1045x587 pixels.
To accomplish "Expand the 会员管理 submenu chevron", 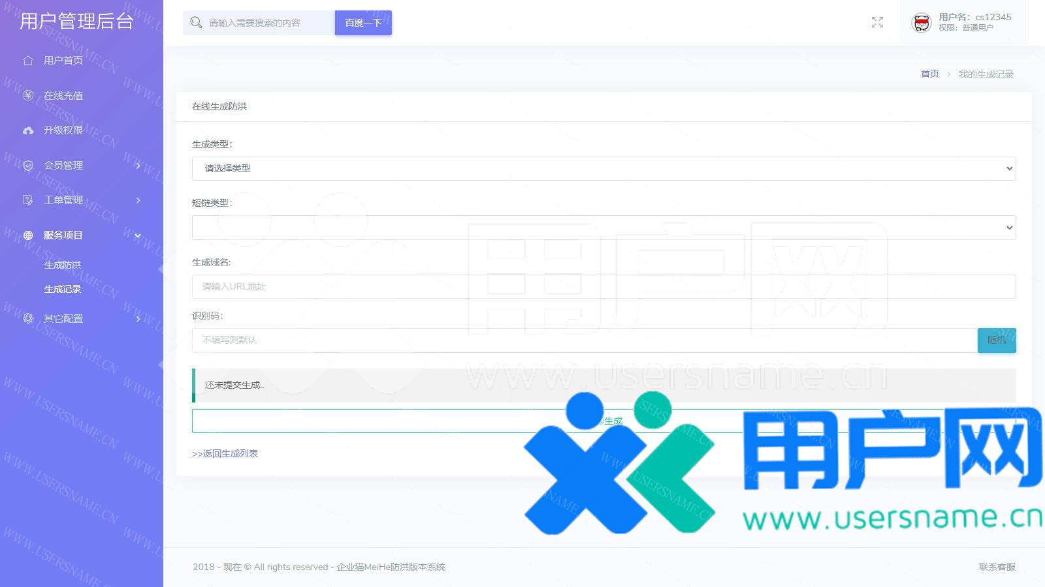I will pyautogui.click(x=138, y=166).
